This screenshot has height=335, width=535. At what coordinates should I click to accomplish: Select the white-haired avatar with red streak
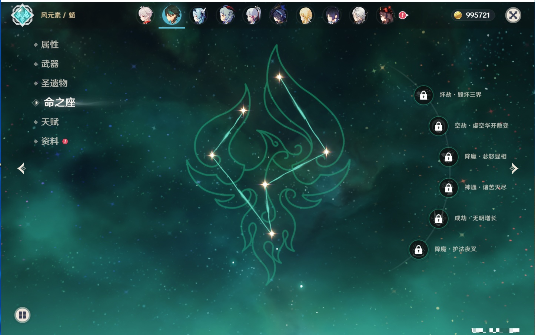(146, 15)
